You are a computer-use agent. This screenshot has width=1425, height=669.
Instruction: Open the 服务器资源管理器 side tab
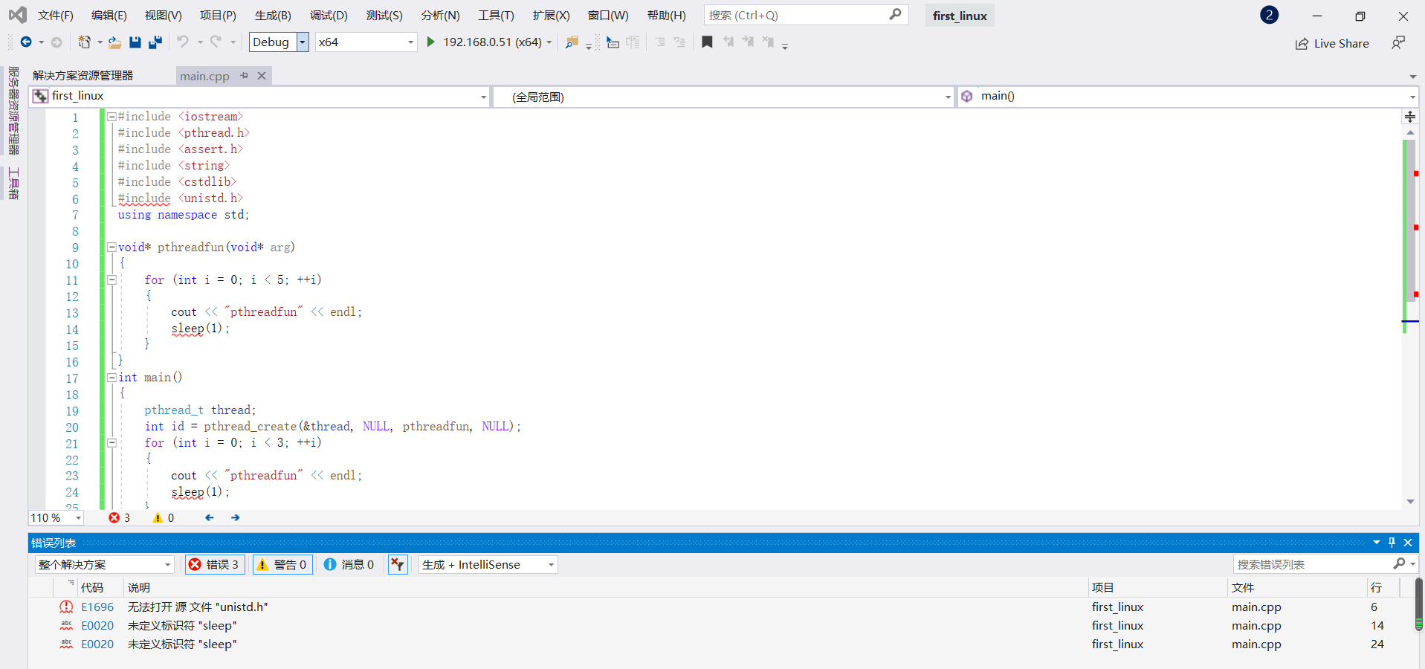coord(13,111)
